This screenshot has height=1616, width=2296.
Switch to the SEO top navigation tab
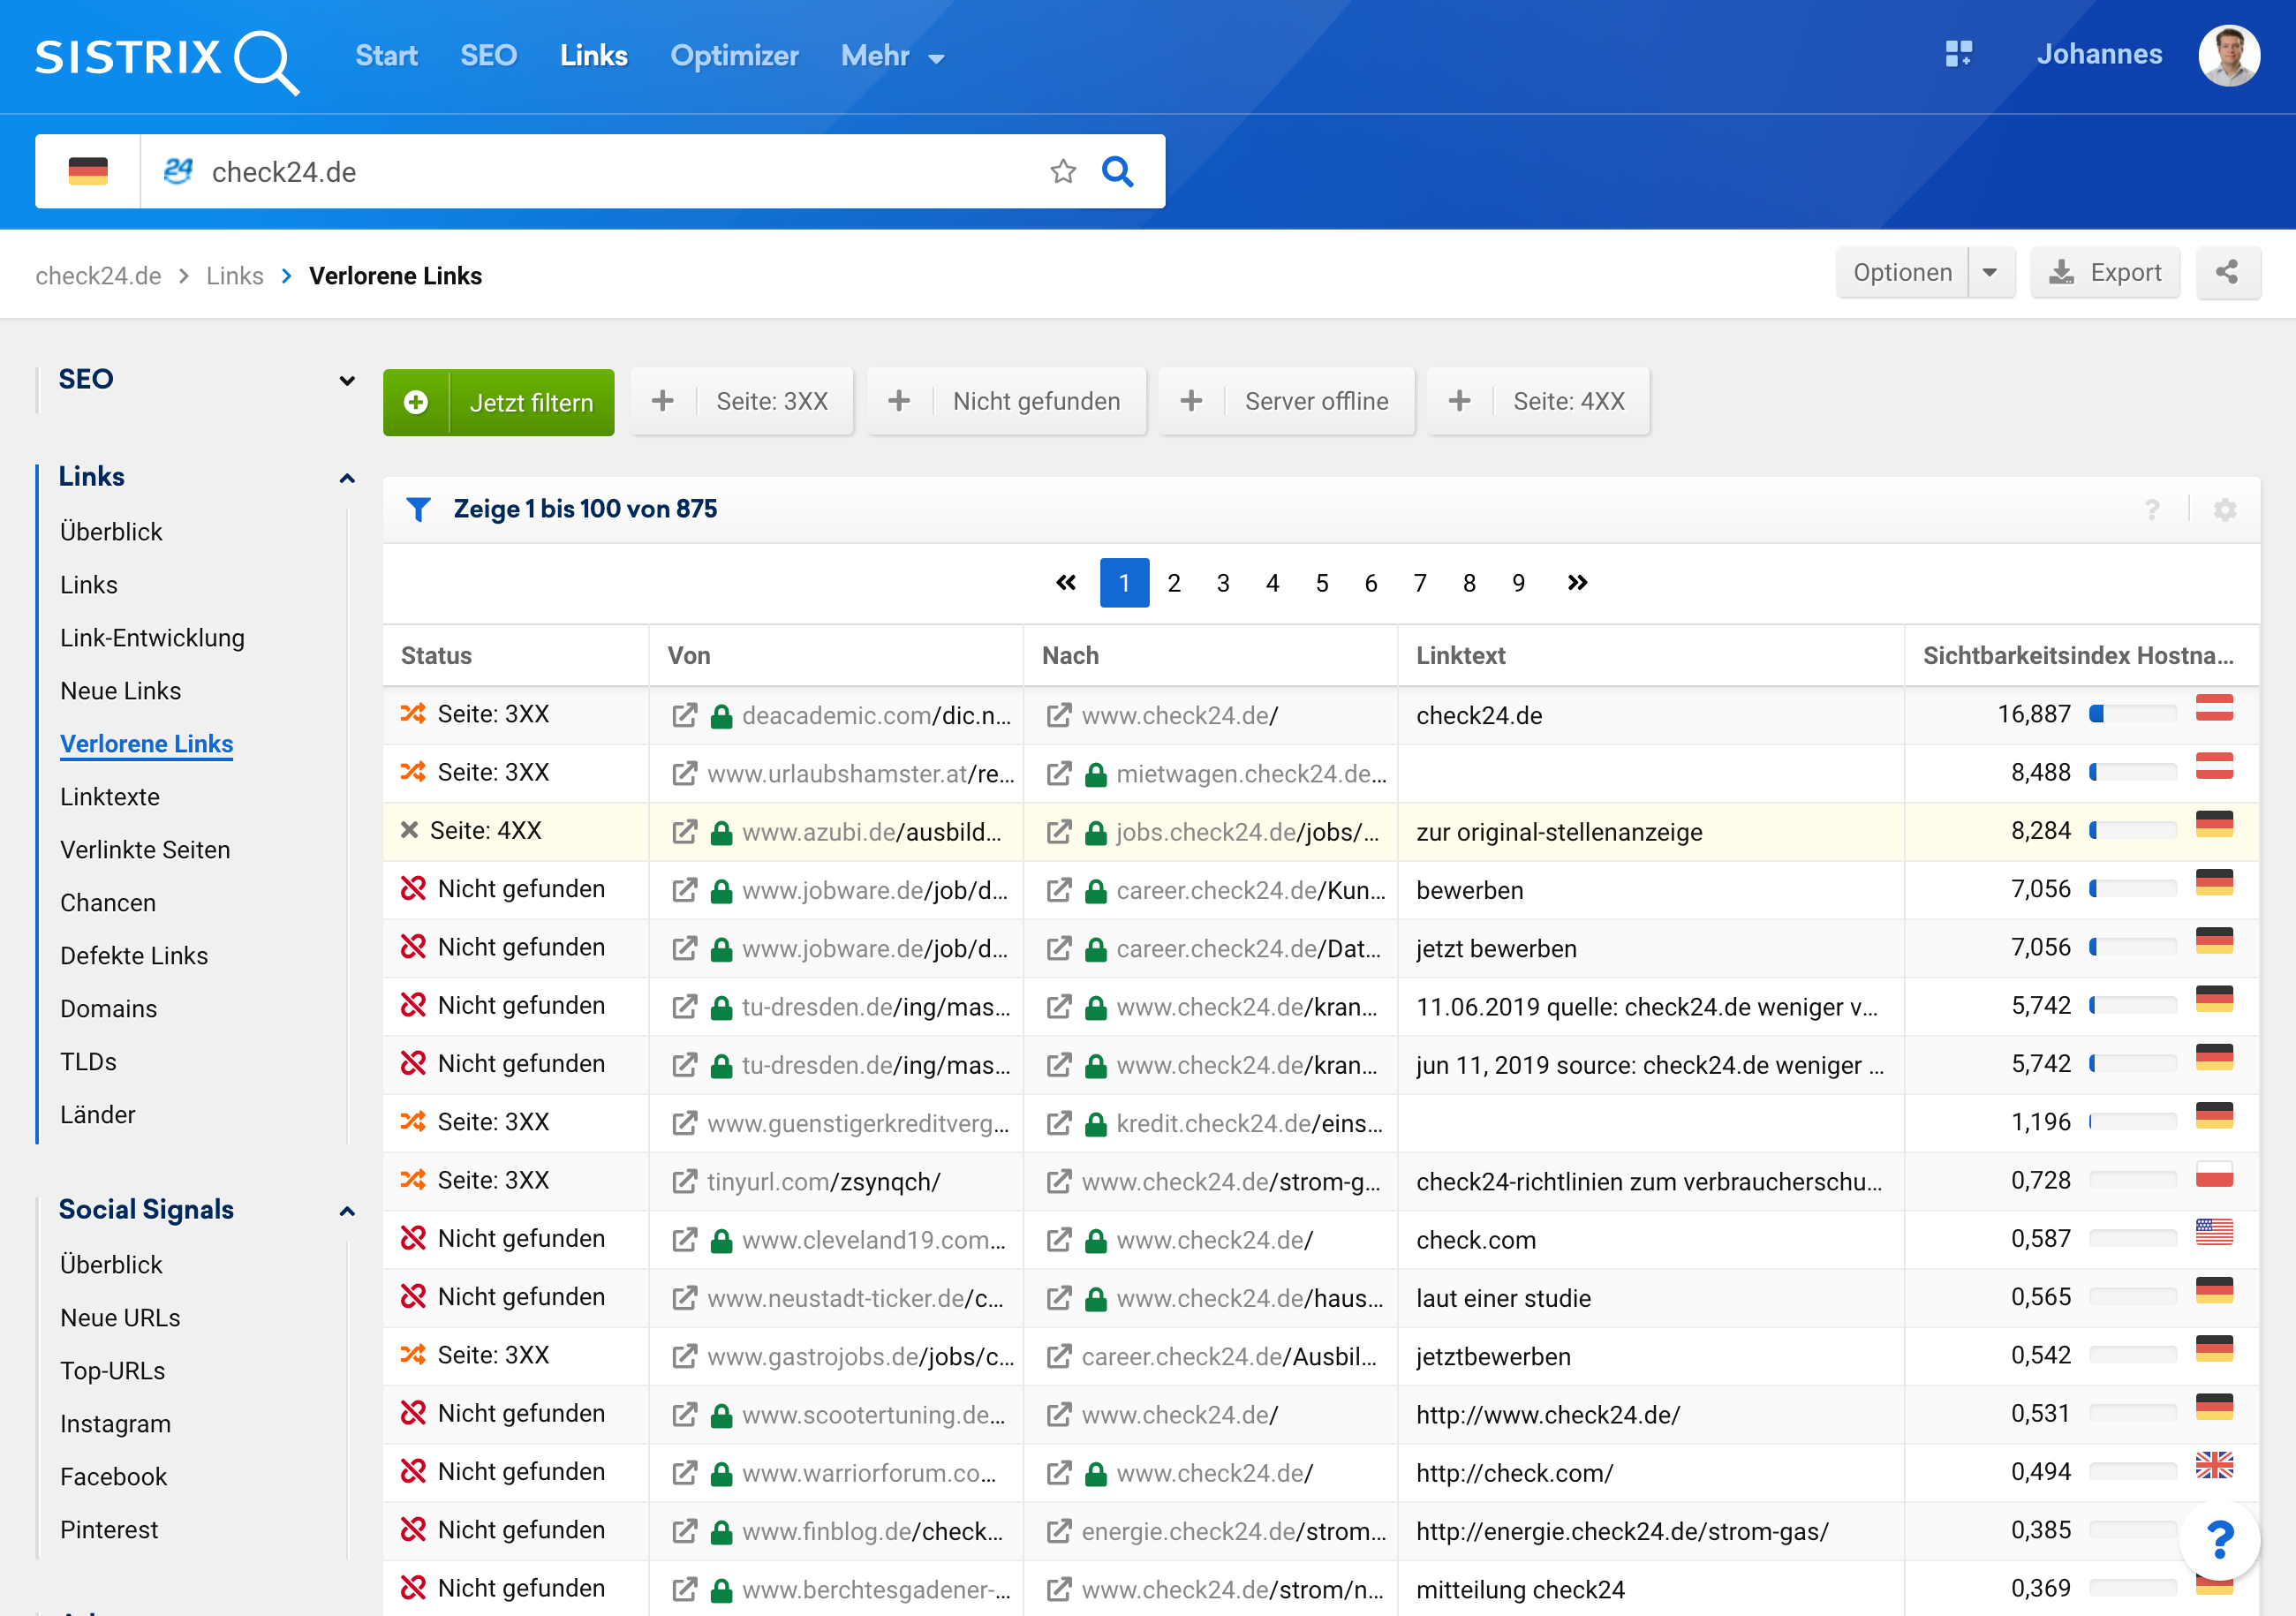pyautogui.click(x=488, y=56)
